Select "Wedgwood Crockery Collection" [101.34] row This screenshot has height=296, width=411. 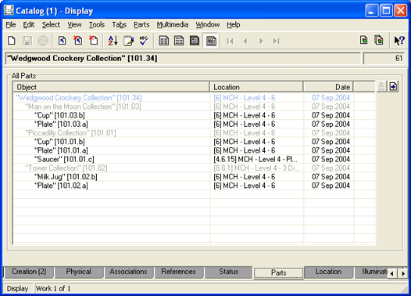click(x=194, y=98)
